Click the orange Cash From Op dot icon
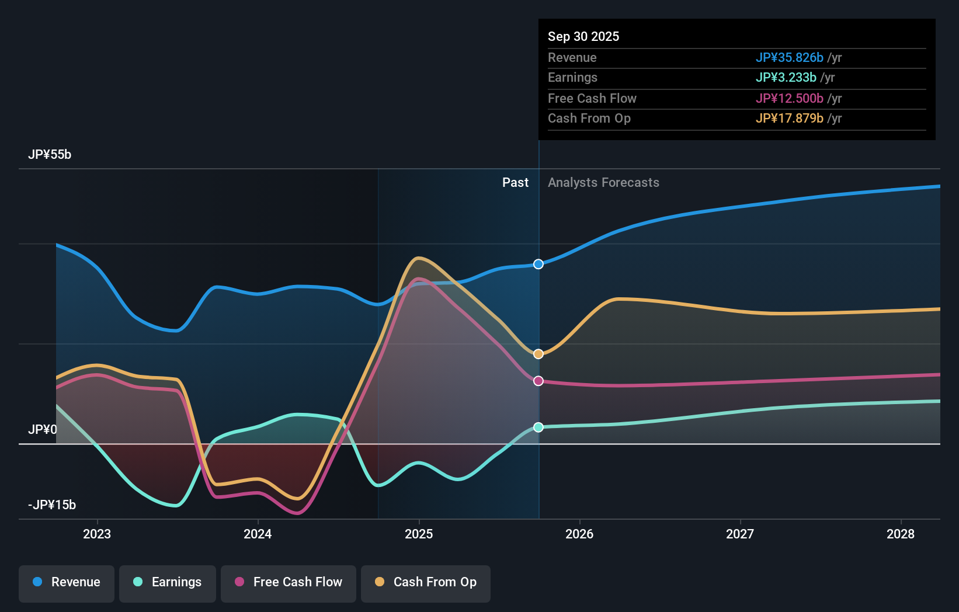The height and width of the screenshot is (612, 959). pyautogui.click(x=380, y=582)
